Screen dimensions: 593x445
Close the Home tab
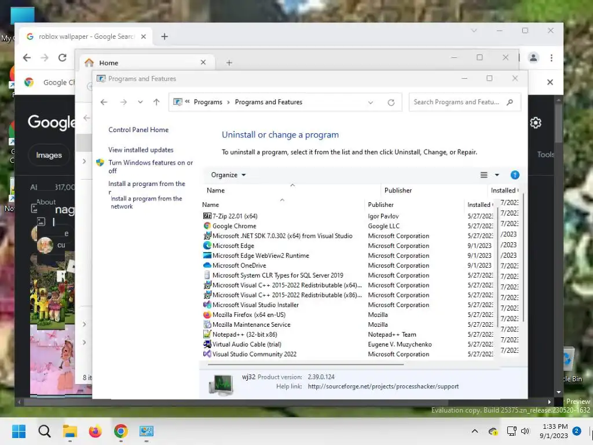click(x=203, y=63)
